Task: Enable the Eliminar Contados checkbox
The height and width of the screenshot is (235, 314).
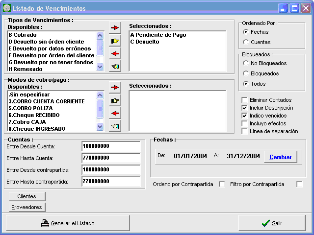Action: tap(244, 100)
